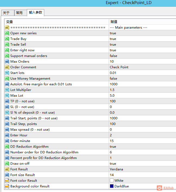
Task: Select the Max Orders value 10
Action: tap(112, 62)
